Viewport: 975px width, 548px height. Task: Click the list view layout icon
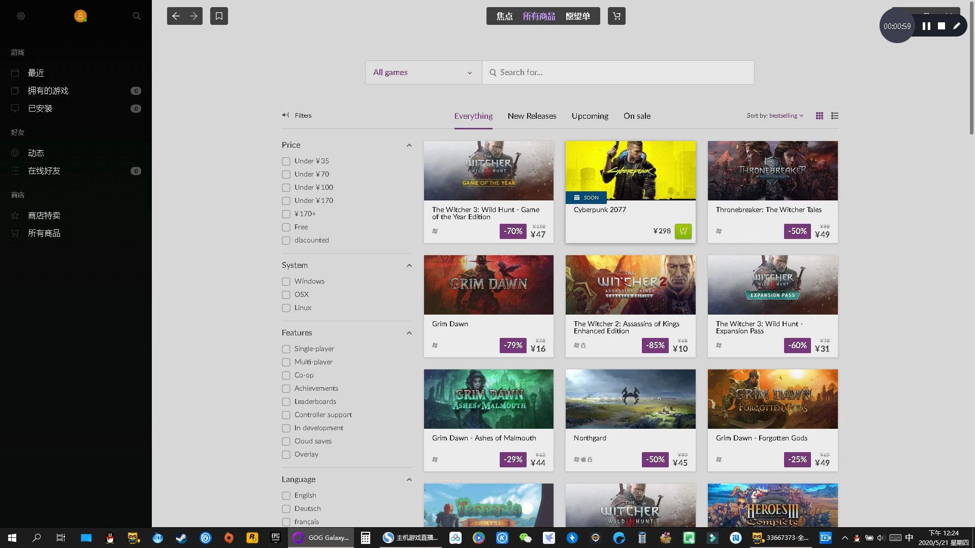[834, 116]
